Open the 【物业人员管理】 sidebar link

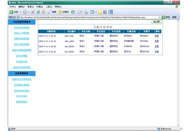(x=22, y=33)
